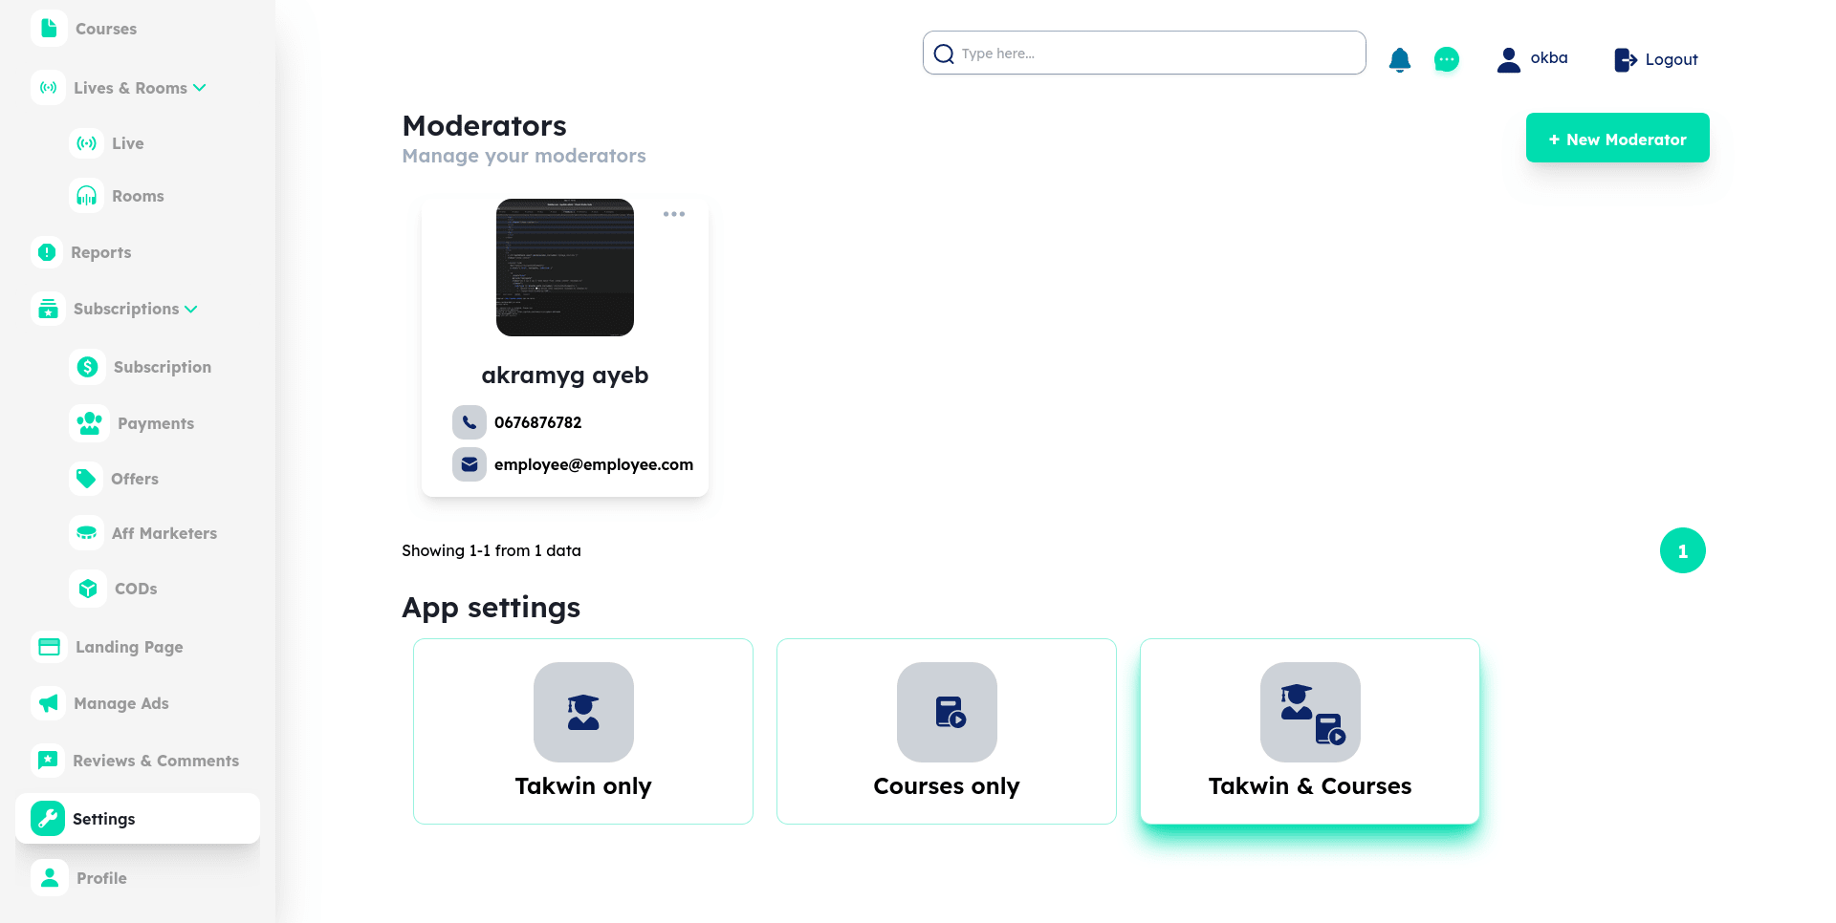Open the CODs menu item

click(x=136, y=589)
